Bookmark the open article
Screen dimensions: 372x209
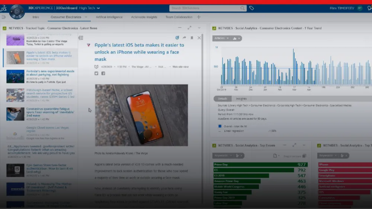click(x=192, y=37)
